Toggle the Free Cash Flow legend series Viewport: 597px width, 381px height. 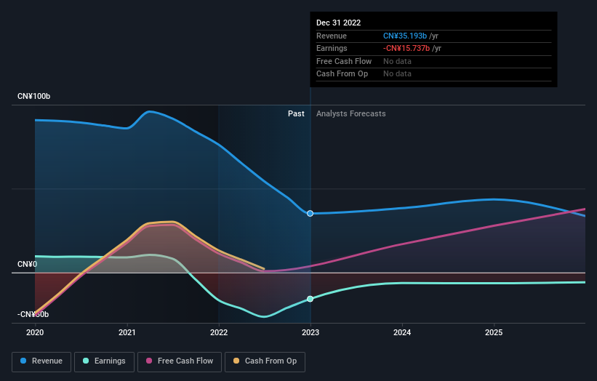180,361
